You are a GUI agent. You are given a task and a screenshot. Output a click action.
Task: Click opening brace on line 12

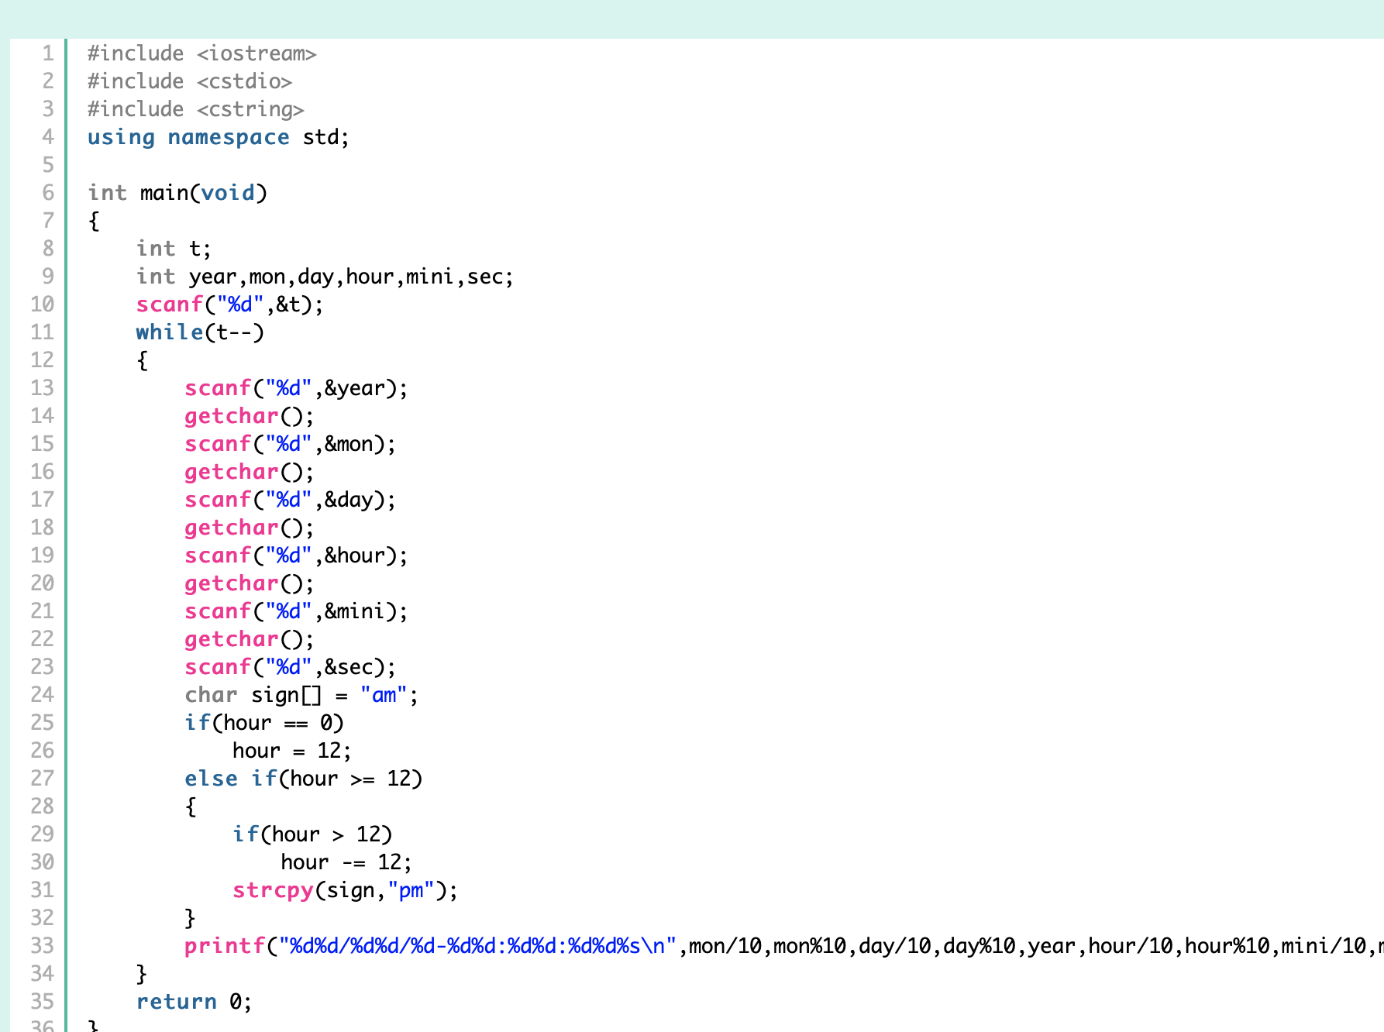click(143, 361)
